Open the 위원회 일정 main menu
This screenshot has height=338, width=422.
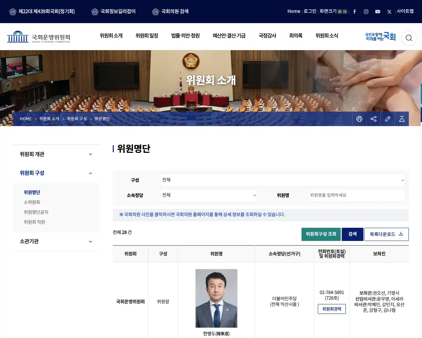click(147, 36)
